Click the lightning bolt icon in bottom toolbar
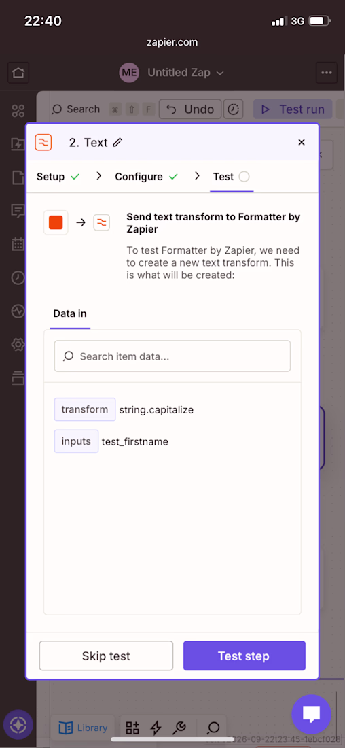 point(156,728)
